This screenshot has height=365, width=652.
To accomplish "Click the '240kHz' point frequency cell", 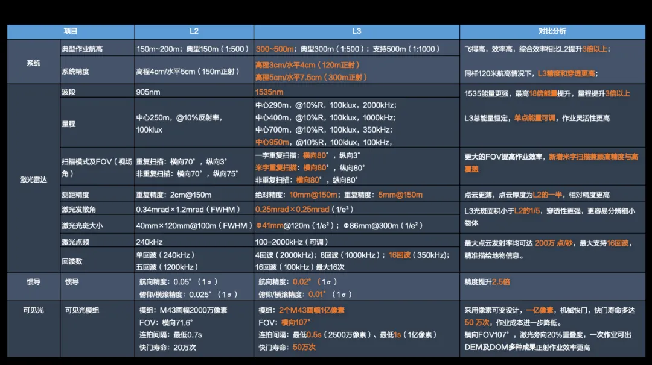I will pos(149,242).
